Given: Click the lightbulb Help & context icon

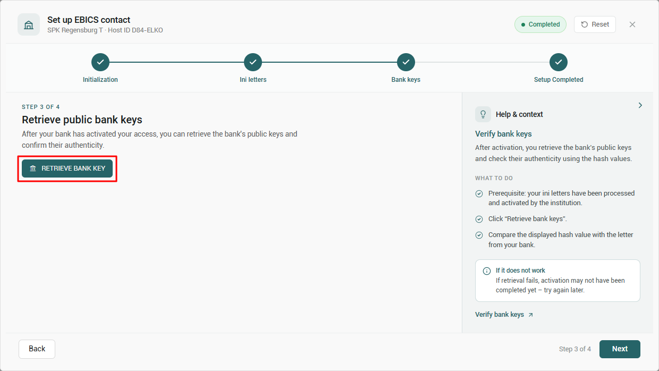Looking at the screenshot, I should point(483,114).
